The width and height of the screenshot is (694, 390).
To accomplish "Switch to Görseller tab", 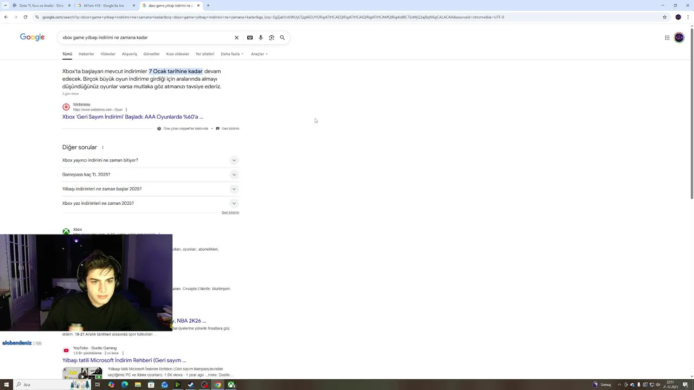I will click(x=151, y=54).
